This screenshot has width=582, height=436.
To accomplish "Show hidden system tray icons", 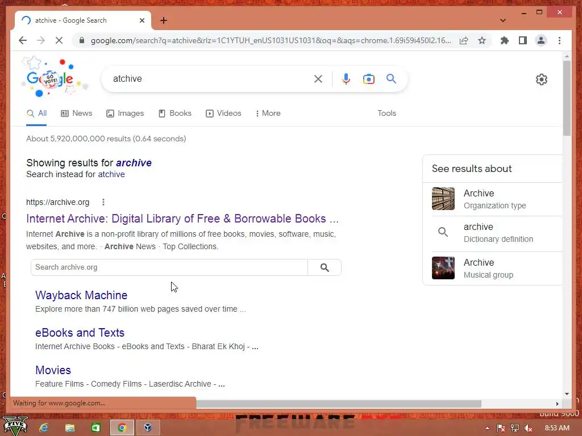I will coord(487,428).
